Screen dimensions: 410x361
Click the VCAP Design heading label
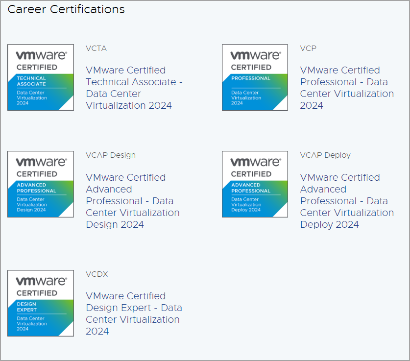110,155
